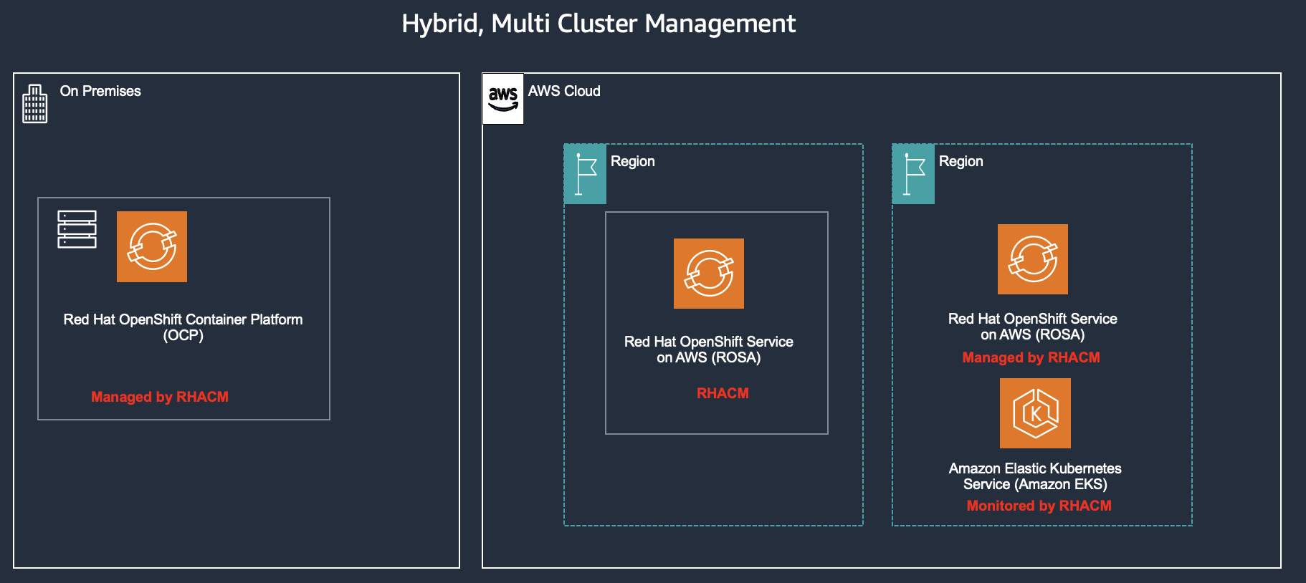Click the AWS logo icon

(503, 99)
